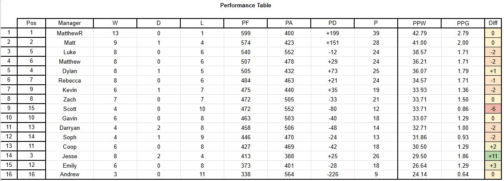Select Scott's red -6 Diff cell

pos(493,109)
